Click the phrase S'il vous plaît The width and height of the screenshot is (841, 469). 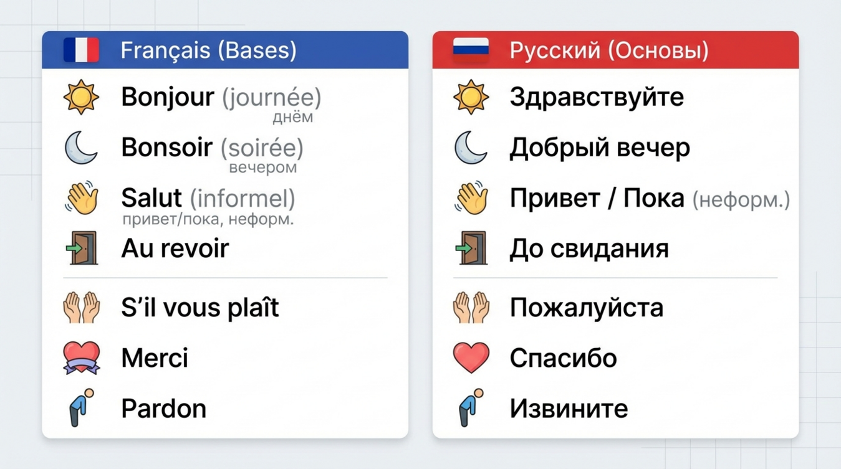click(x=199, y=308)
